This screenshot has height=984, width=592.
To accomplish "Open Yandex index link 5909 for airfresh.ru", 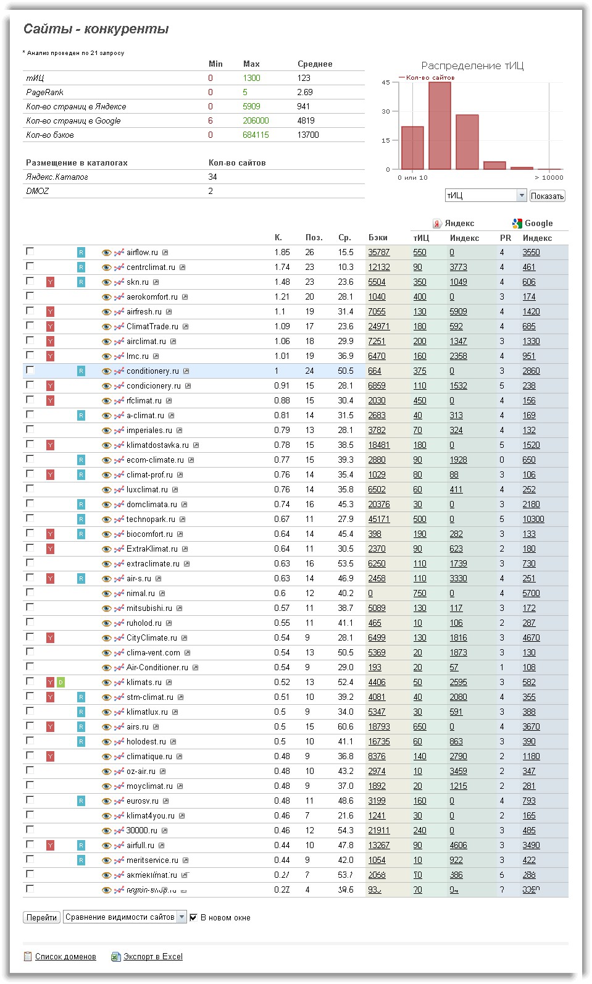I will pos(458,312).
